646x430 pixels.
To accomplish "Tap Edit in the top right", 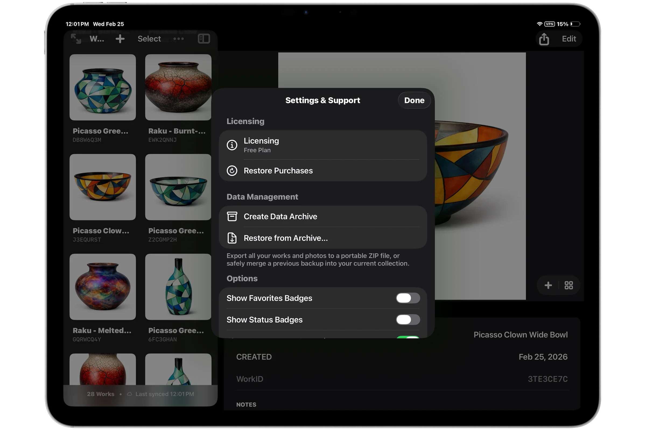I will click(x=569, y=39).
